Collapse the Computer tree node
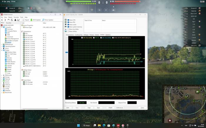 tap(2, 27)
